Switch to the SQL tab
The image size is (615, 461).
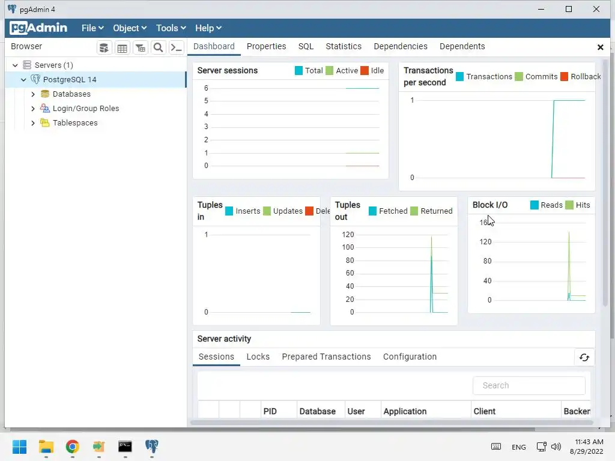point(306,46)
